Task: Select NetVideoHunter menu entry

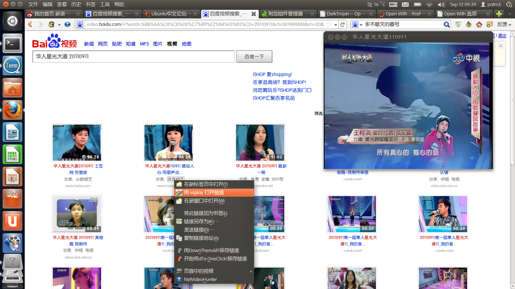Action: point(214,280)
